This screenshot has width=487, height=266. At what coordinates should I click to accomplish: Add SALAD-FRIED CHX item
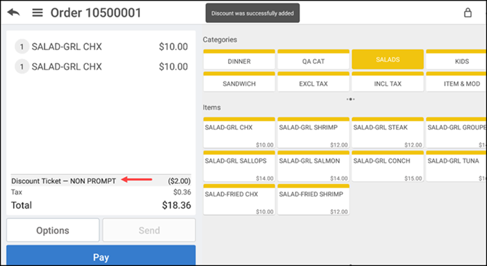[239, 199]
